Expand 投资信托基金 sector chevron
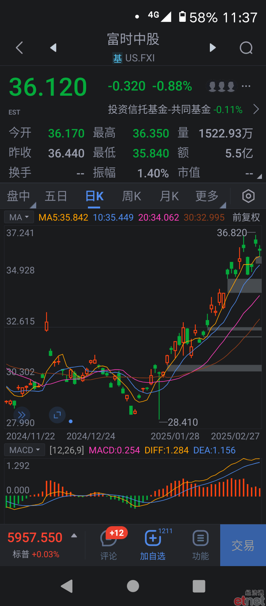The height and width of the screenshot is (606, 266). click(x=256, y=109)
